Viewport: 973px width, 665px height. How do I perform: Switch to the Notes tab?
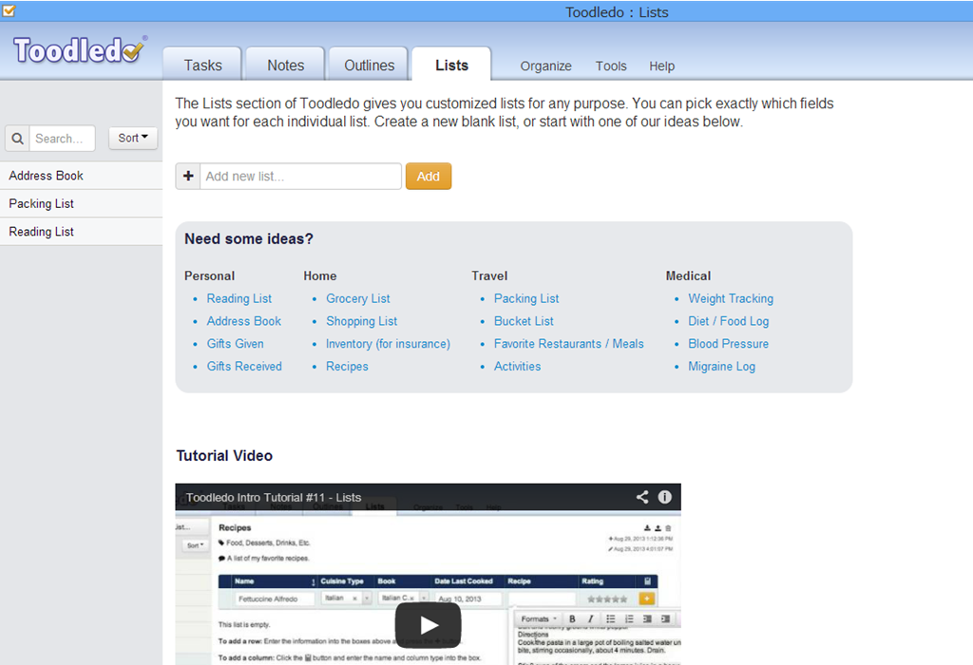pyautogui.click(x=285, y=66)
